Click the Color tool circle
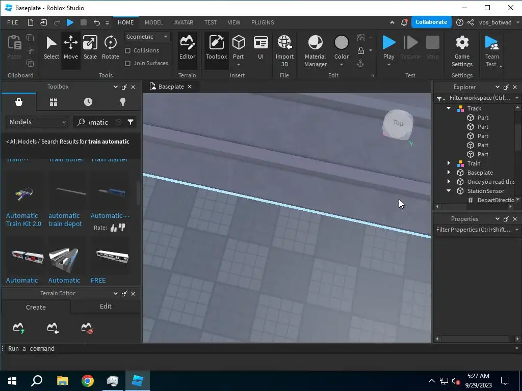This screenshot has height=391, width=522. [341, 43]
